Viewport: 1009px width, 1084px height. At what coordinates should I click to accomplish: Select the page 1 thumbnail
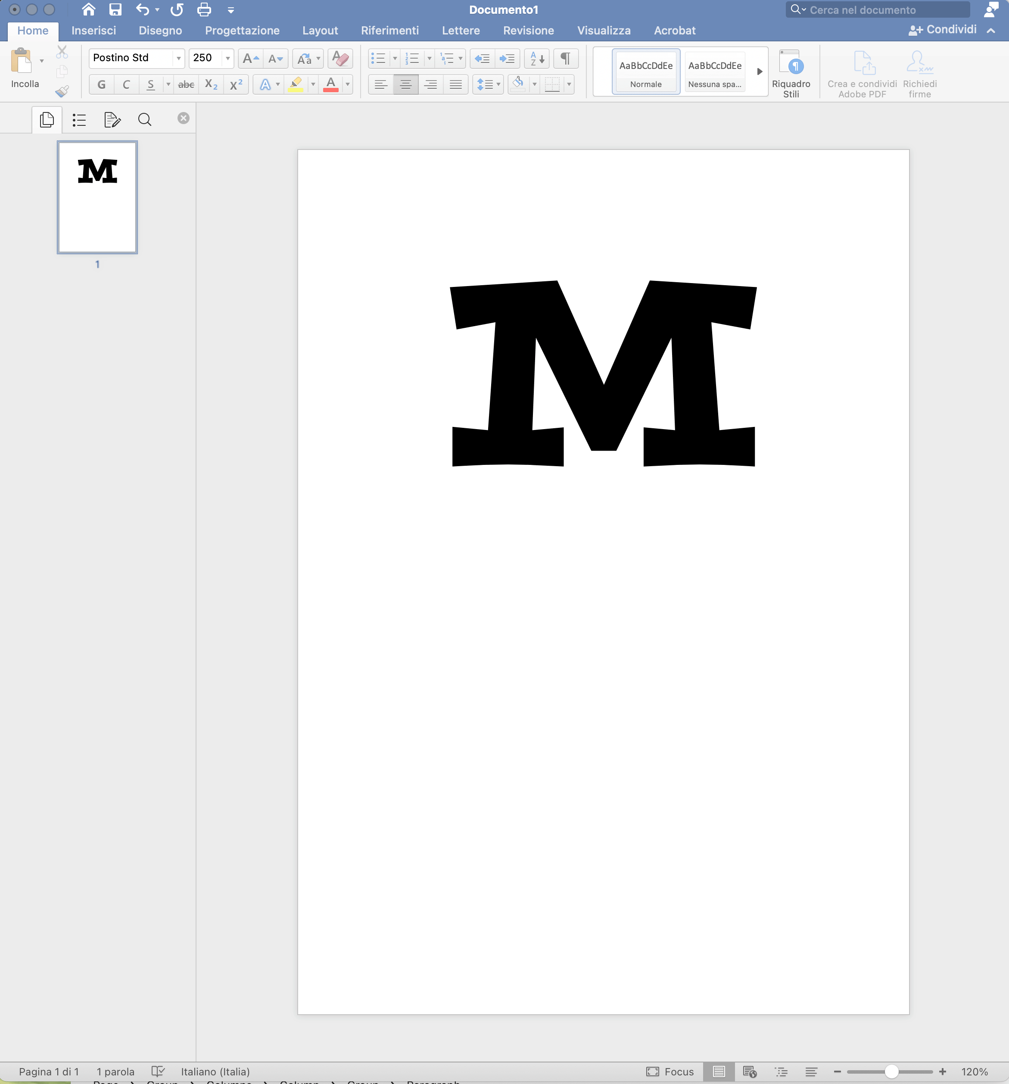tap(97, 197)
